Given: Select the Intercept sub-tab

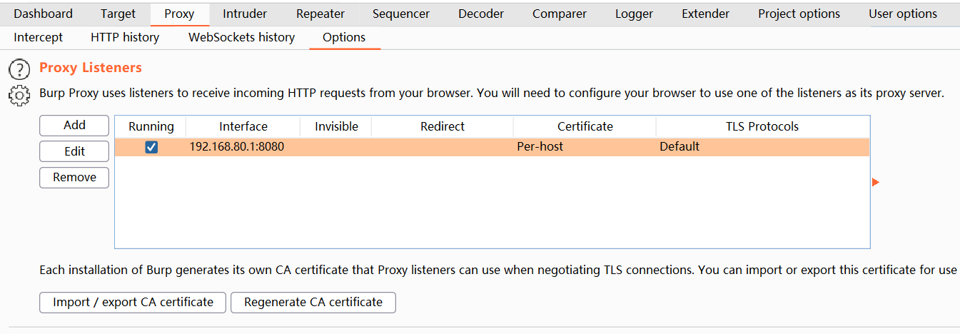Looking at the screenshot, I should (x=39, y=37).
